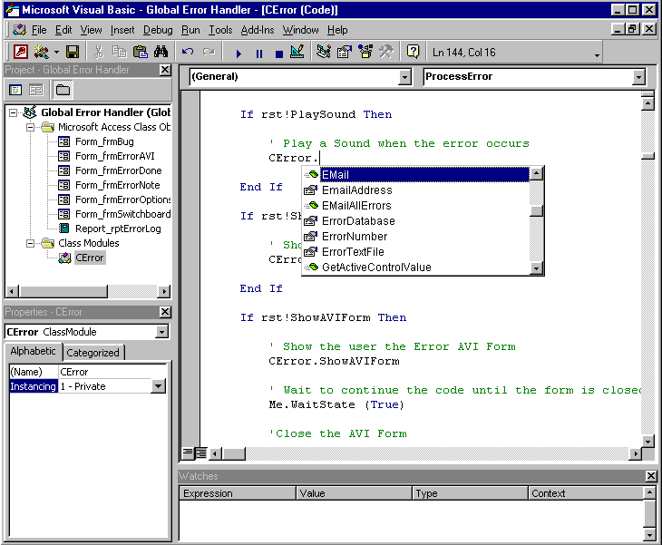Viewport: 662px width, 545px height.
Task: Open the Instancing value dropdown arrow
Action: 159,386
